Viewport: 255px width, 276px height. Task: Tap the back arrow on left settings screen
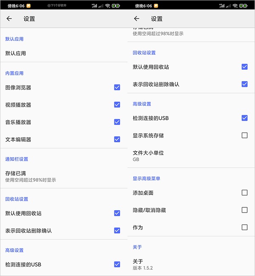[x=9, y=19]
